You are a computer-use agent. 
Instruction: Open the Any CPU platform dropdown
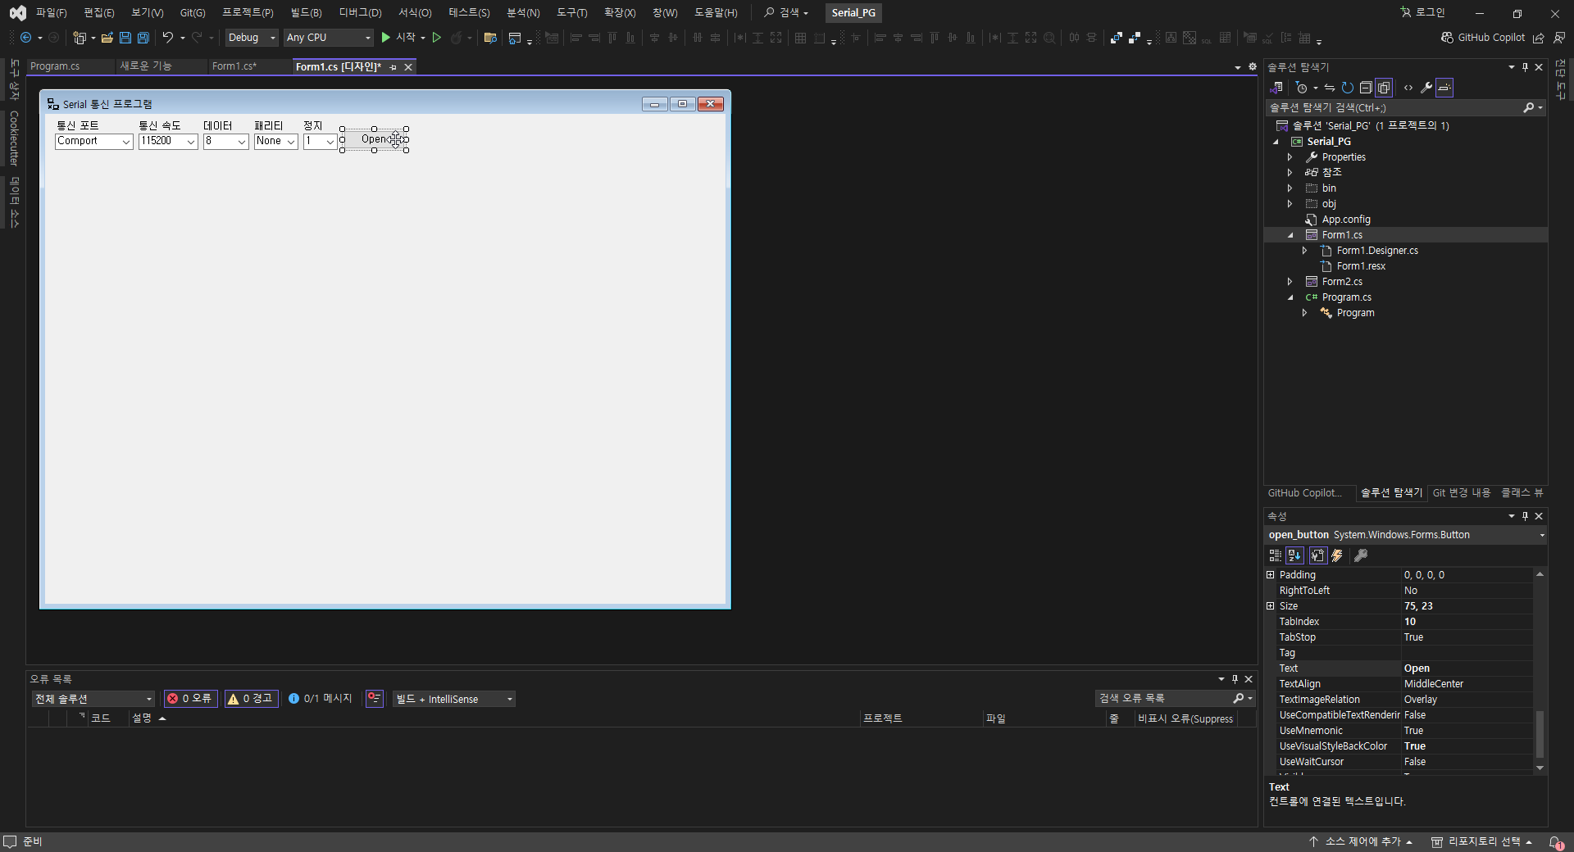(x=329, y=38)
